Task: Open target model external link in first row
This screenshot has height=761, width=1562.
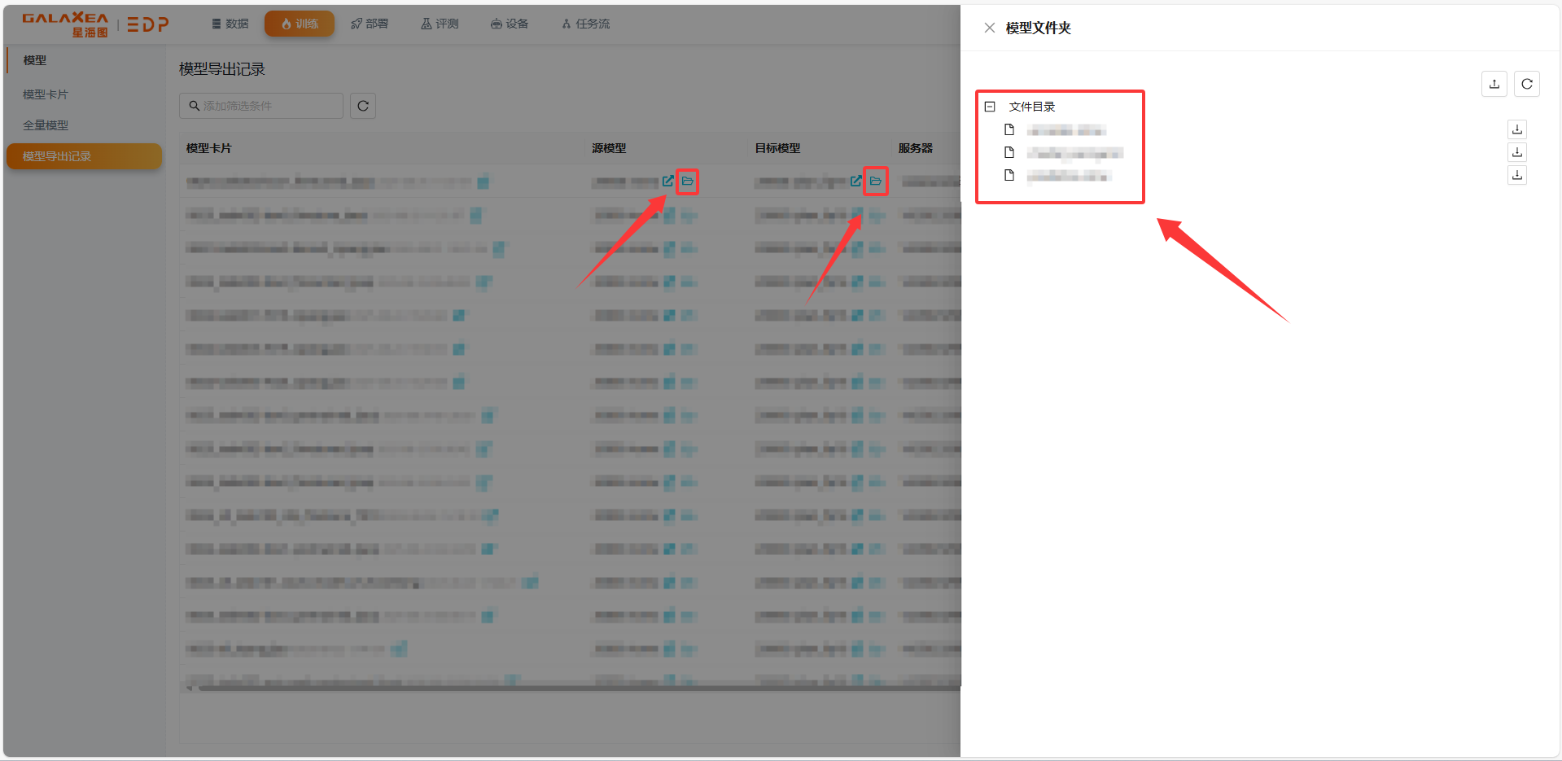Action: (x=855, y=181)
